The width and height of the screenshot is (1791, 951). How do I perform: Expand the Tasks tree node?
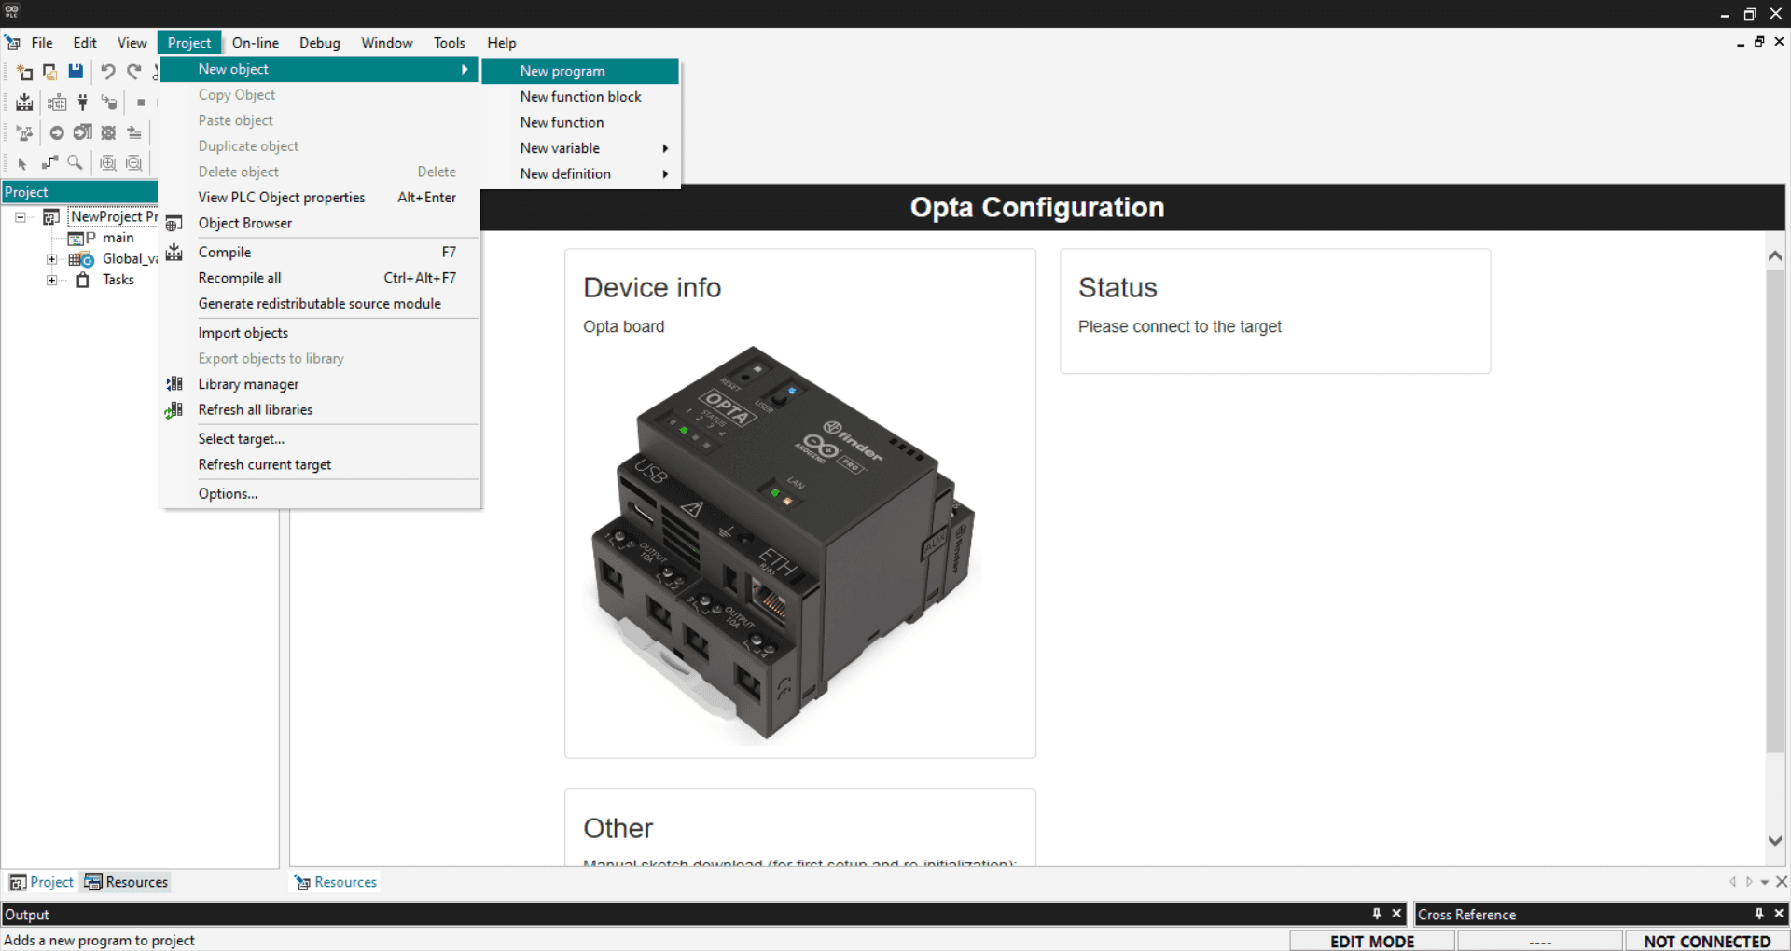(52, 280)
